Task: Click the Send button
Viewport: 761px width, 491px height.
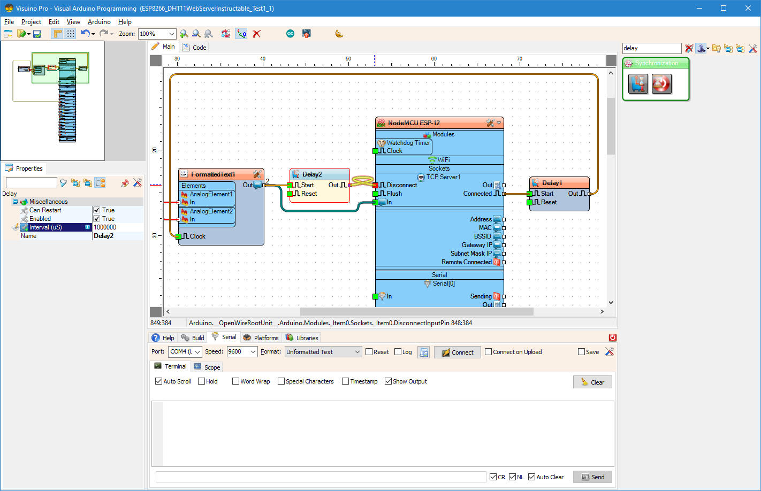Action: [x=593, y=477]
